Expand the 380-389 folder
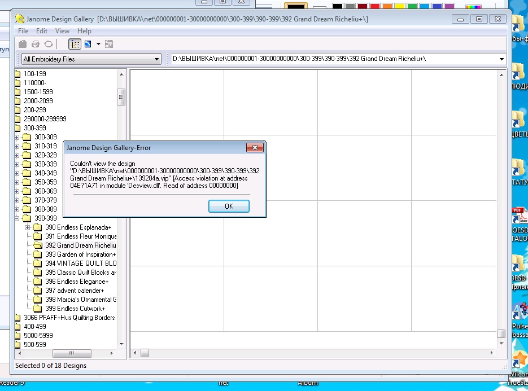This screenshot has height=391, width=528. [17, 209]
